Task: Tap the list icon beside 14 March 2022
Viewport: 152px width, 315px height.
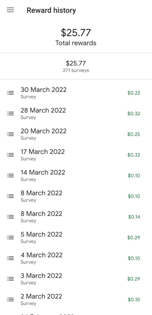Action: click(10, 176)
